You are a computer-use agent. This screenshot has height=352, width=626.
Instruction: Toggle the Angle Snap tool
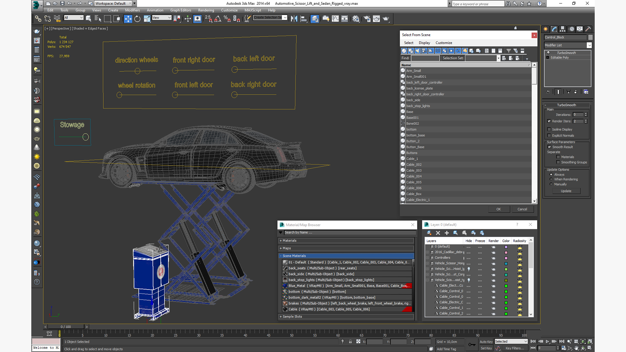coord(218,19)
